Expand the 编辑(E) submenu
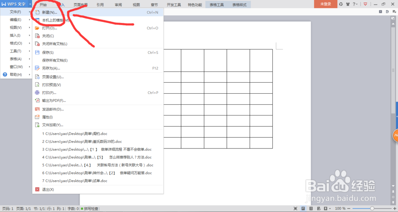Viewport: 398px width, 212px height. point(16,20)
